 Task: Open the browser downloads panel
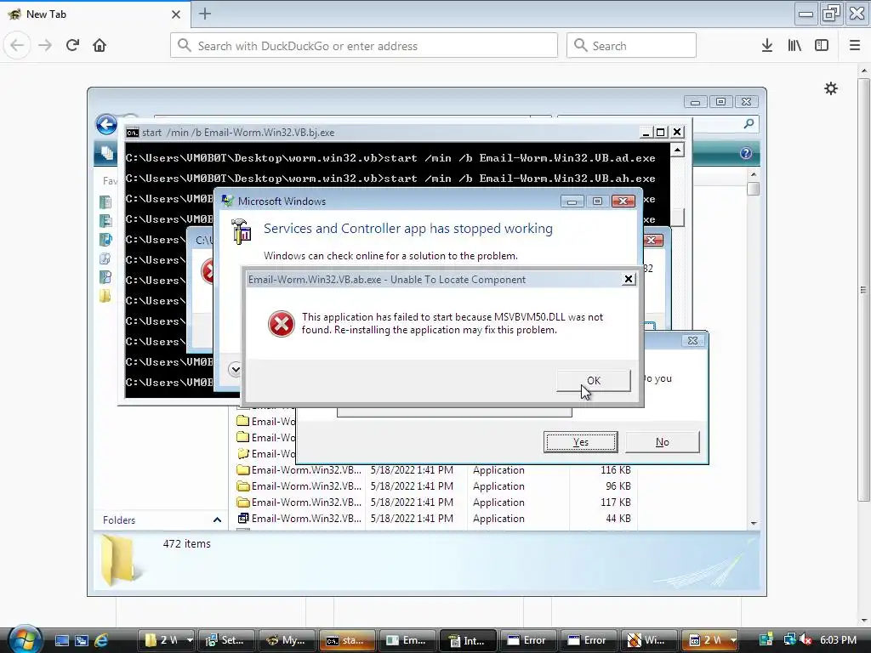coord(767,46)
